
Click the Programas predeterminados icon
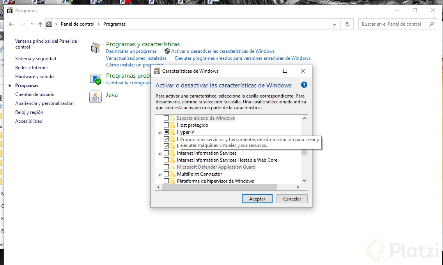[96, 79]
